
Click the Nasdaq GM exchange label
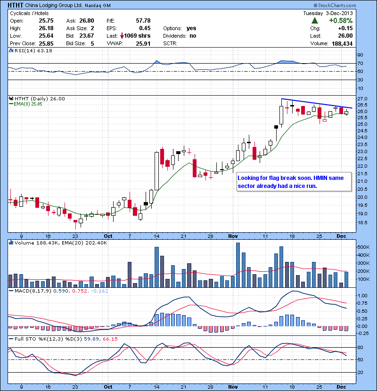tap(98, 6)
